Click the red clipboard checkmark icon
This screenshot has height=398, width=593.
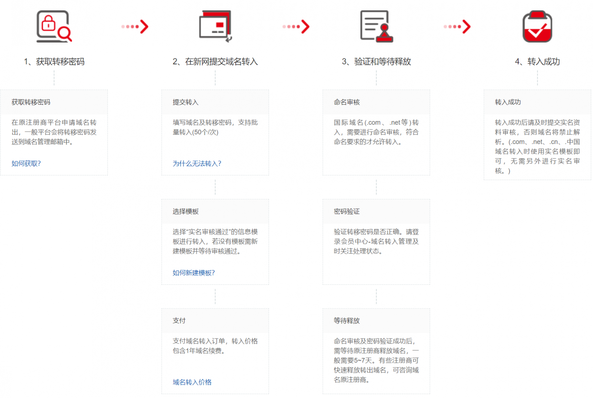pos(537,26)
